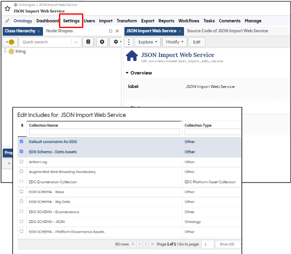
Task: Open the Manage tab
Action: coord(253,21)
